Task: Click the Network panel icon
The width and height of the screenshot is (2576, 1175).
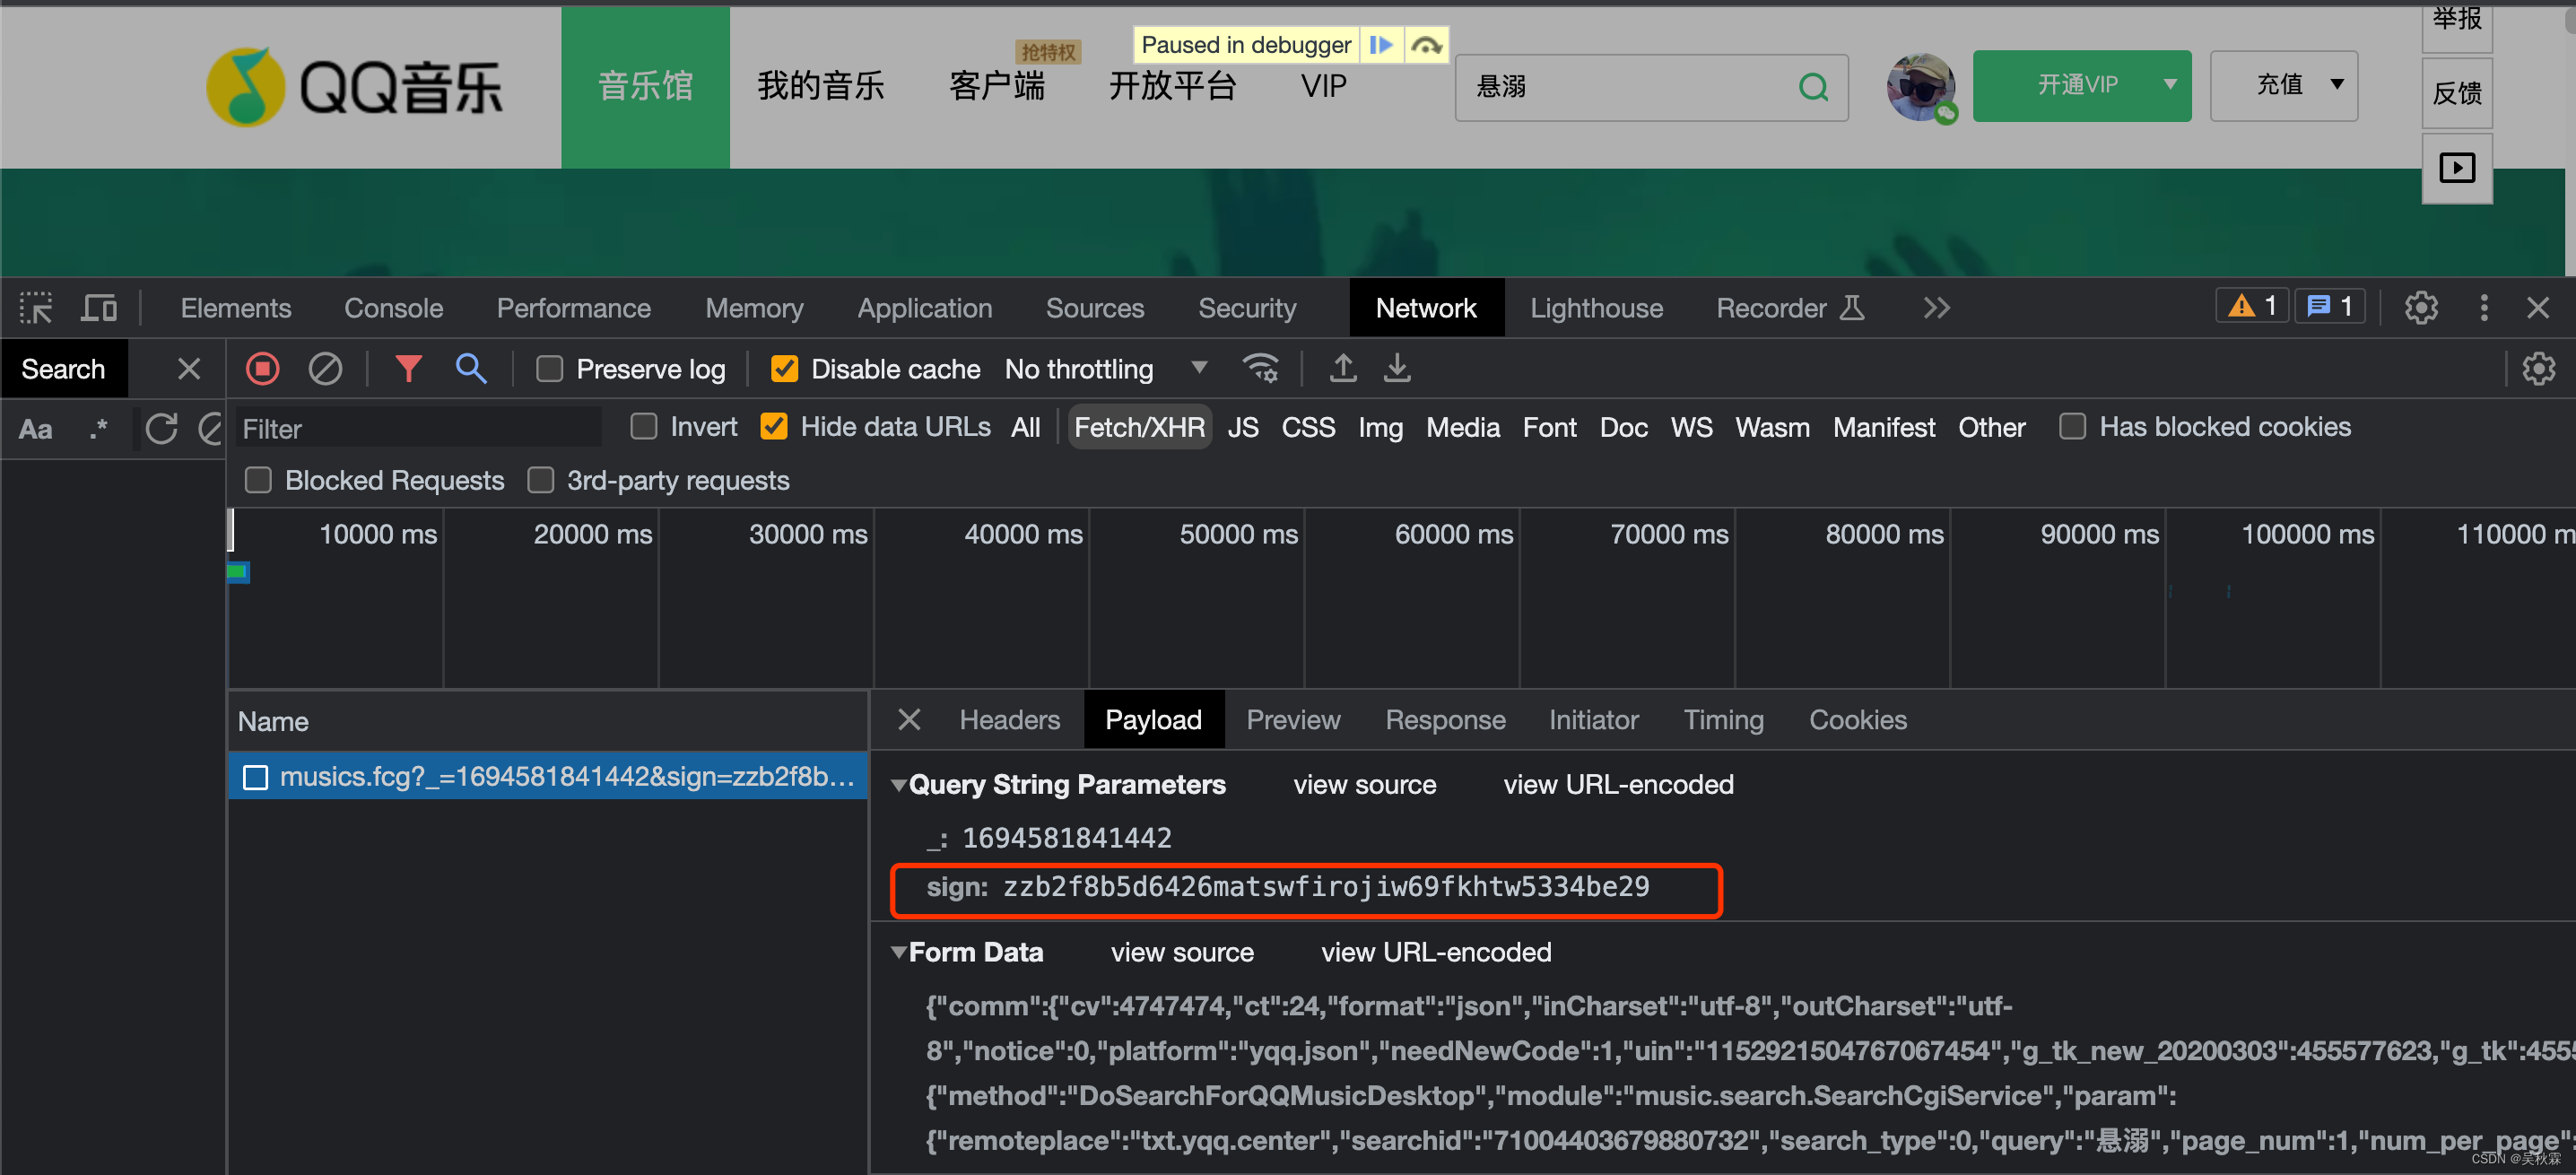Action: pos(1424,309)
